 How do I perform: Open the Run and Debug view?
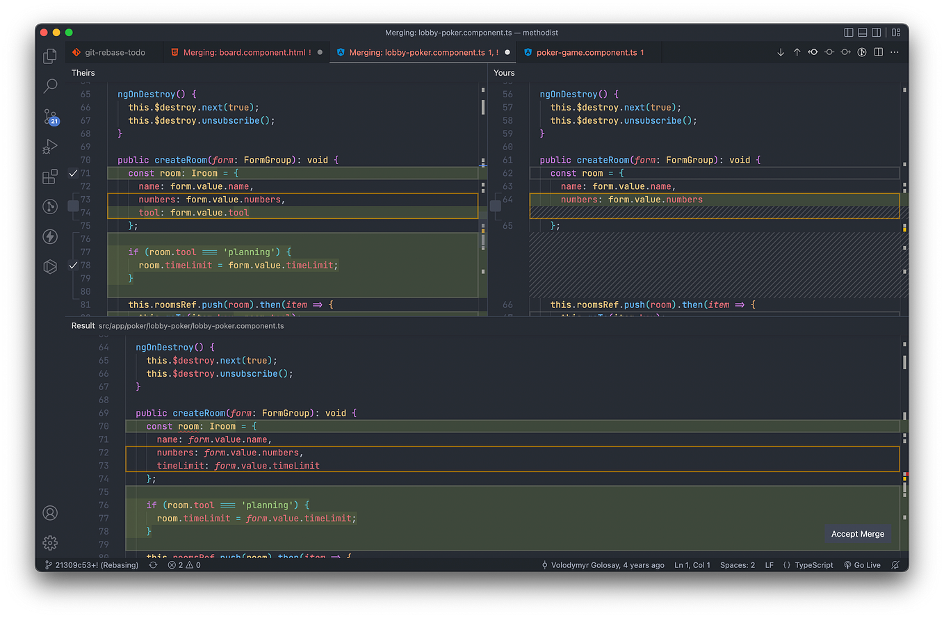click(49, 146)
